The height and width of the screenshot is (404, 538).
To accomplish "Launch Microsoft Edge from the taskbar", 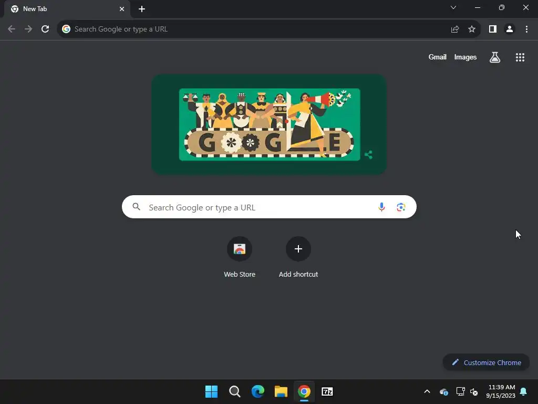I will tap(257, 391).
